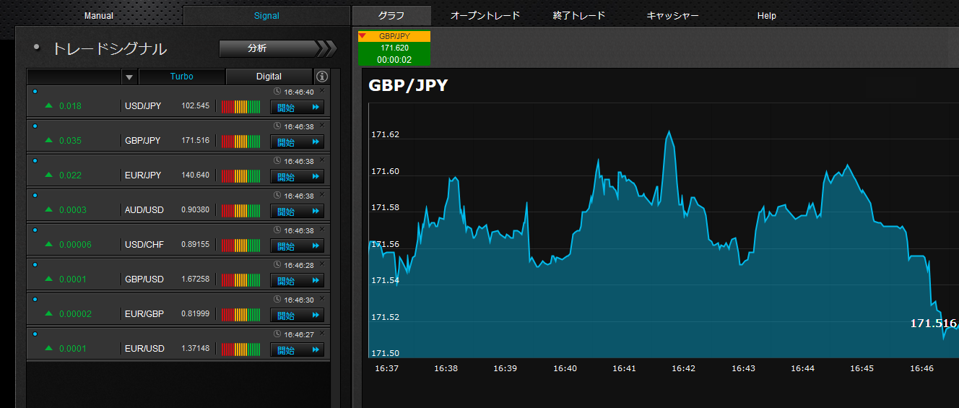Viewport: 959px width, 408px height.
Task: Start the EUR/JPY trade with 開始
Action: point(297,177)
